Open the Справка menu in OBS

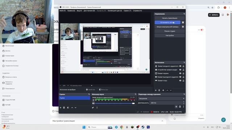coord(137,10)
